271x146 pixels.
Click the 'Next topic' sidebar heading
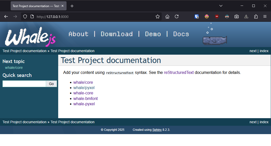[x=14, y=61]
